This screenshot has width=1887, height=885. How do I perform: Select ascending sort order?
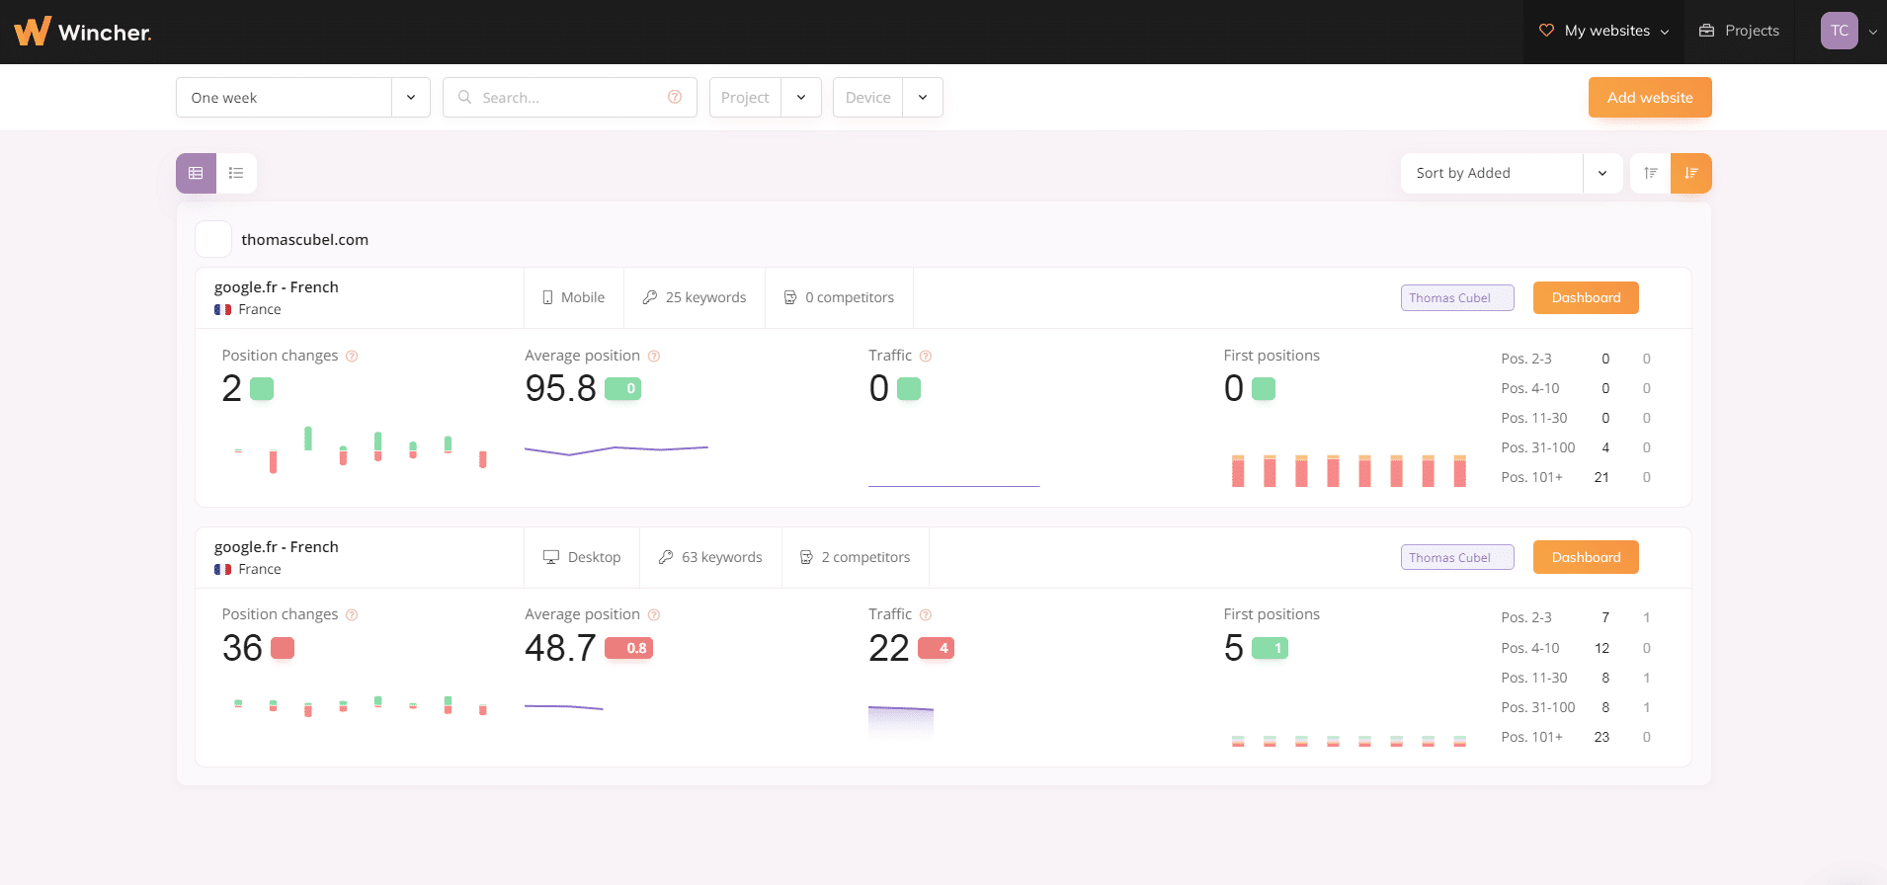click(x=1650, y=173)
